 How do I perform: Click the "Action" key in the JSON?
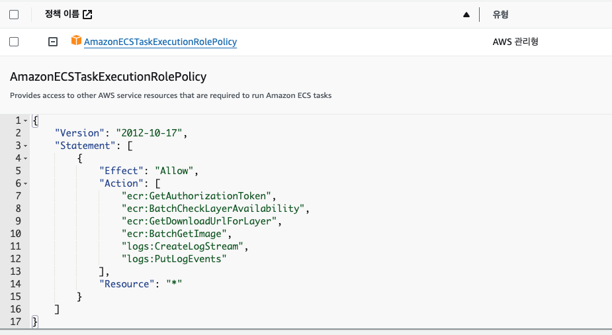121,183
